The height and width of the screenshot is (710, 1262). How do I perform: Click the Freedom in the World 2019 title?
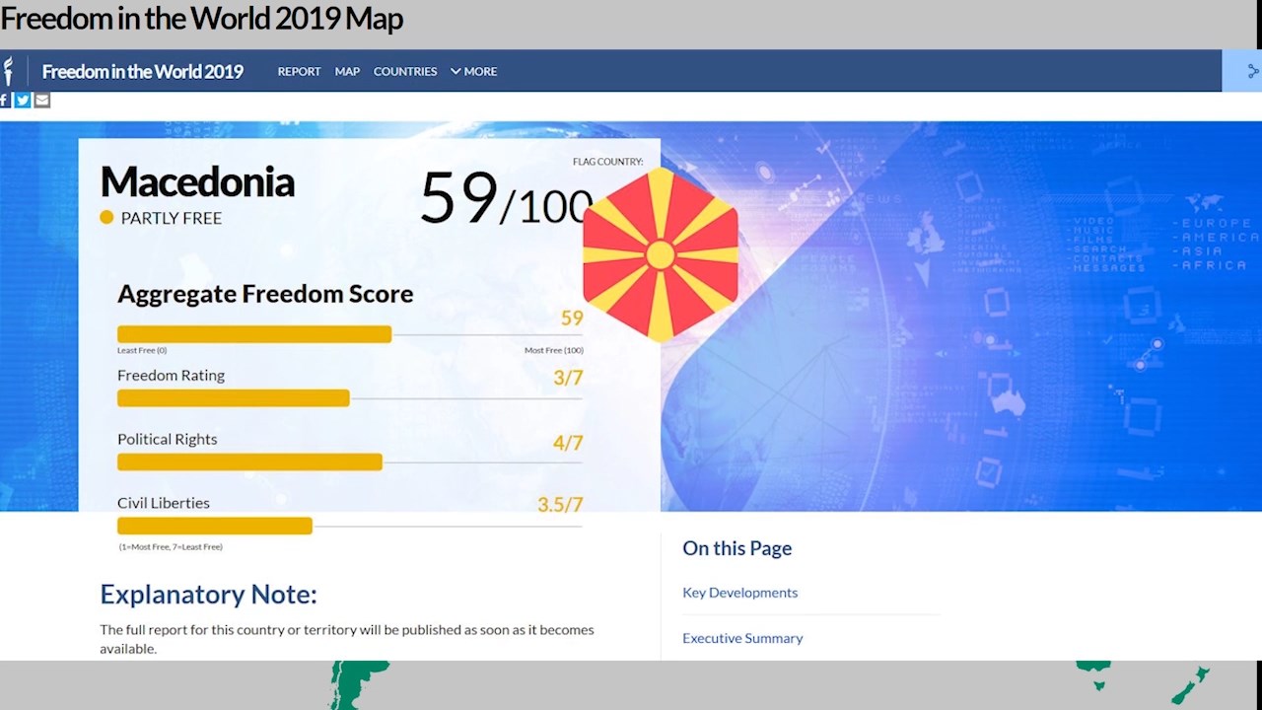click(x=142, y=71)
